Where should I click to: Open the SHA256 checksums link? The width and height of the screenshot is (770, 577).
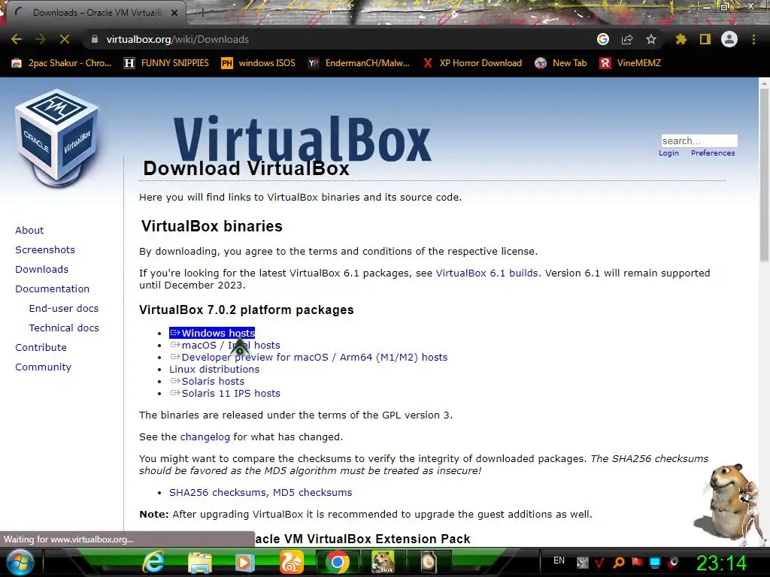tap(217, 493)
